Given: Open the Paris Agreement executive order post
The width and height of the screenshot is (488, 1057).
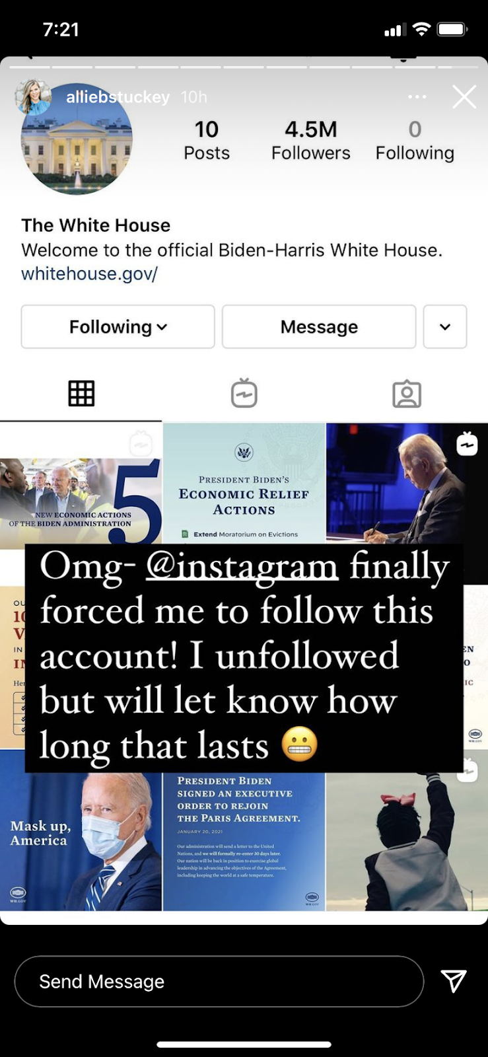Looking at the screenshot, I should coord(244,842).
